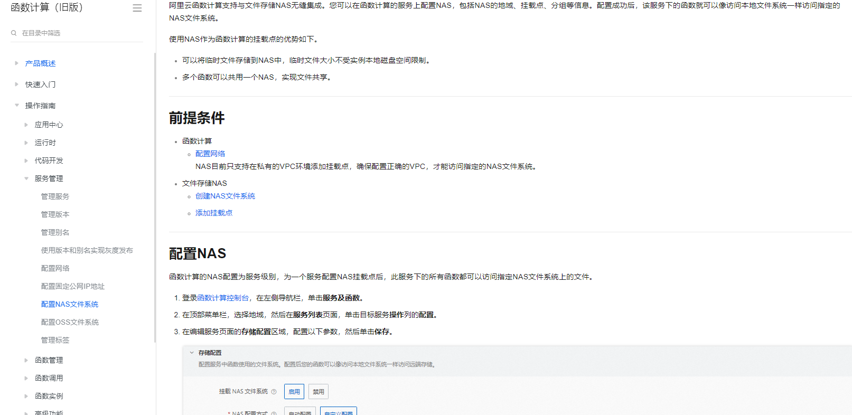Expand the 函数调用 tree arrow

(x=26, y=378)
